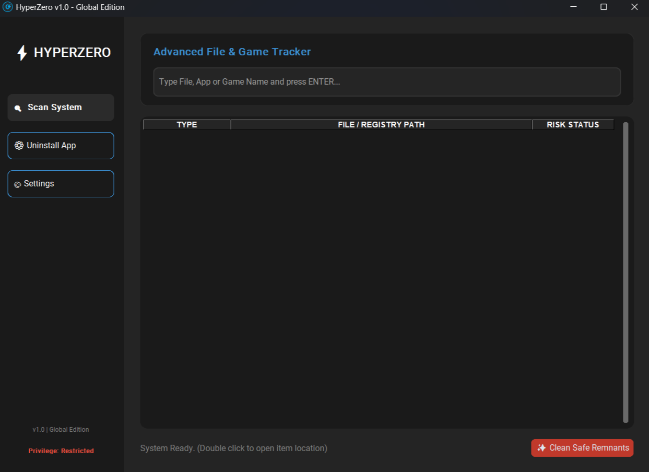Select the HYPERZERO wordmark in the sidebar
Image resolution: width=649 pixels, height=472 pixels.
click(73, 52)
